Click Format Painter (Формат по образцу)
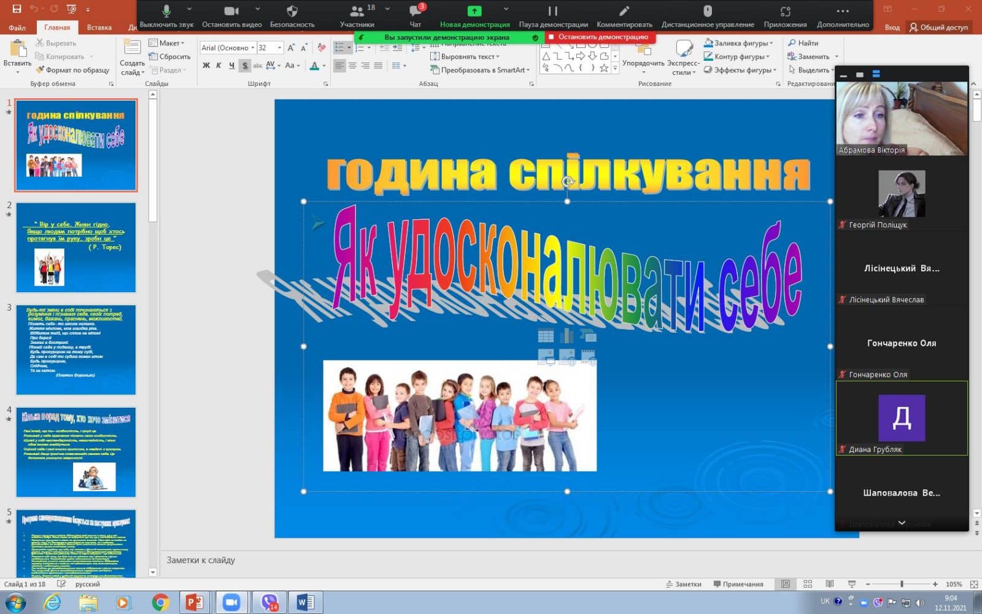Image resolution: width=982 pixels, height=614 pixels. tap(72, 70)
